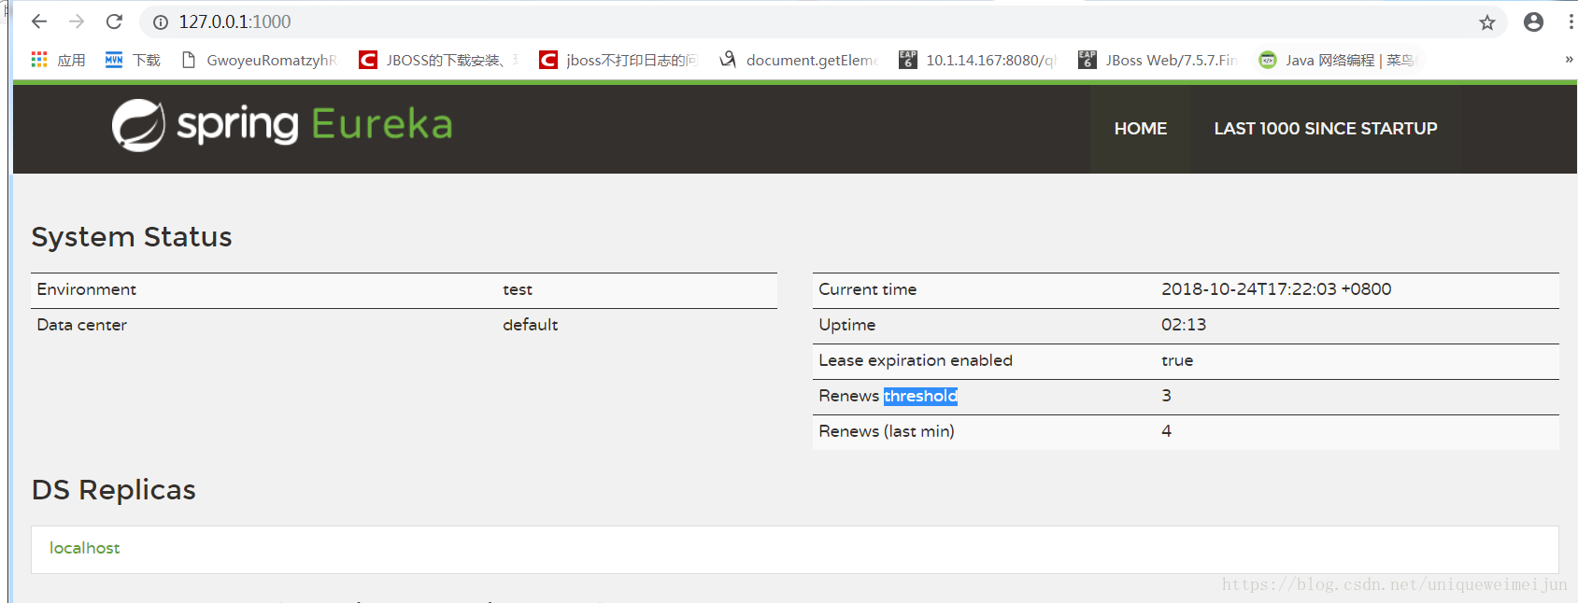Click the 'System Status' heading
The width and height of the screenshot is (1578, 603).
pyautogui.click(x=132, y=237)
